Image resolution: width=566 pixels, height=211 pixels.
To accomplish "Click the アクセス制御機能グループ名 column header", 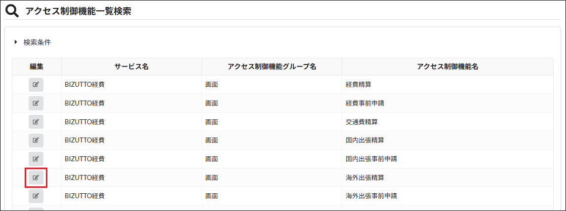I will click(272, 67).
